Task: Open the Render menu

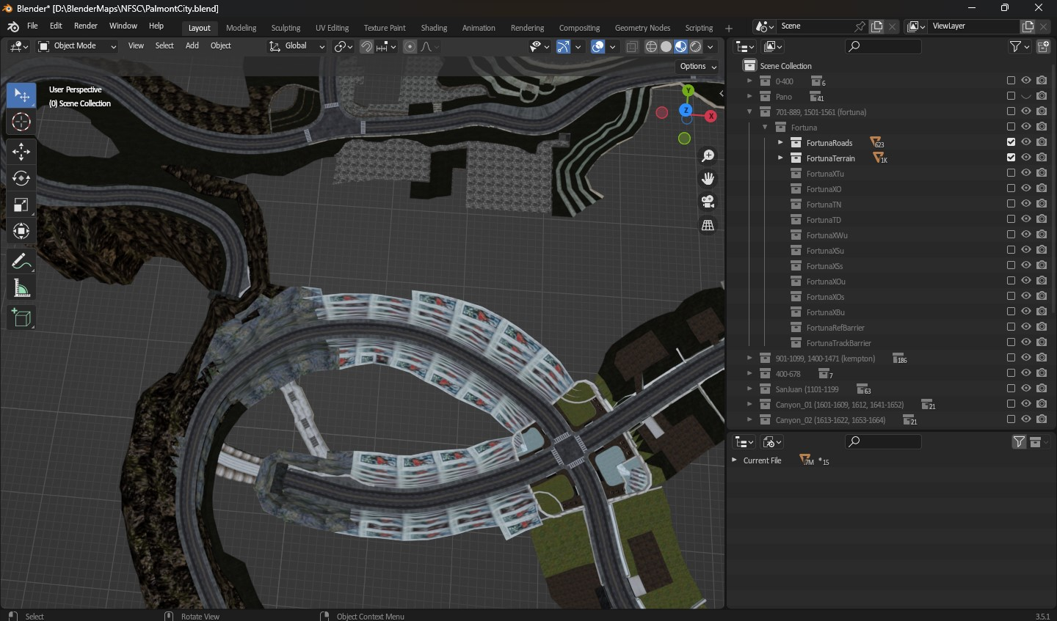Action: [x=86, y=26]
